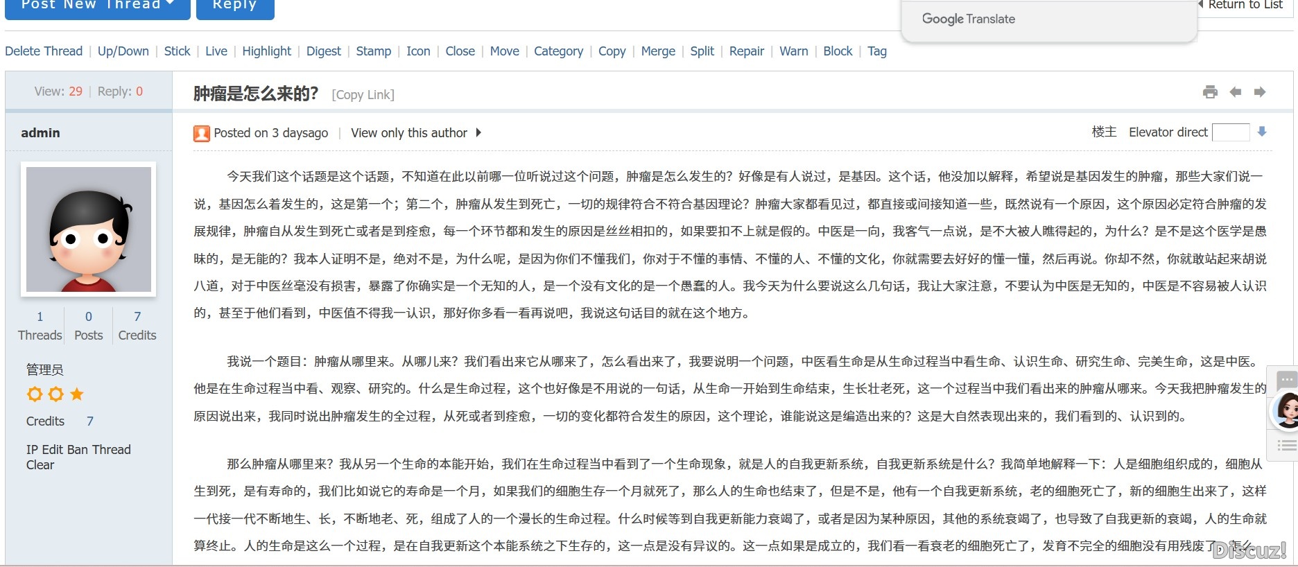Click the Google Translate popup
This screenshot has width=1298, height=567.
pyautogui.click(x=1049, y=20)
